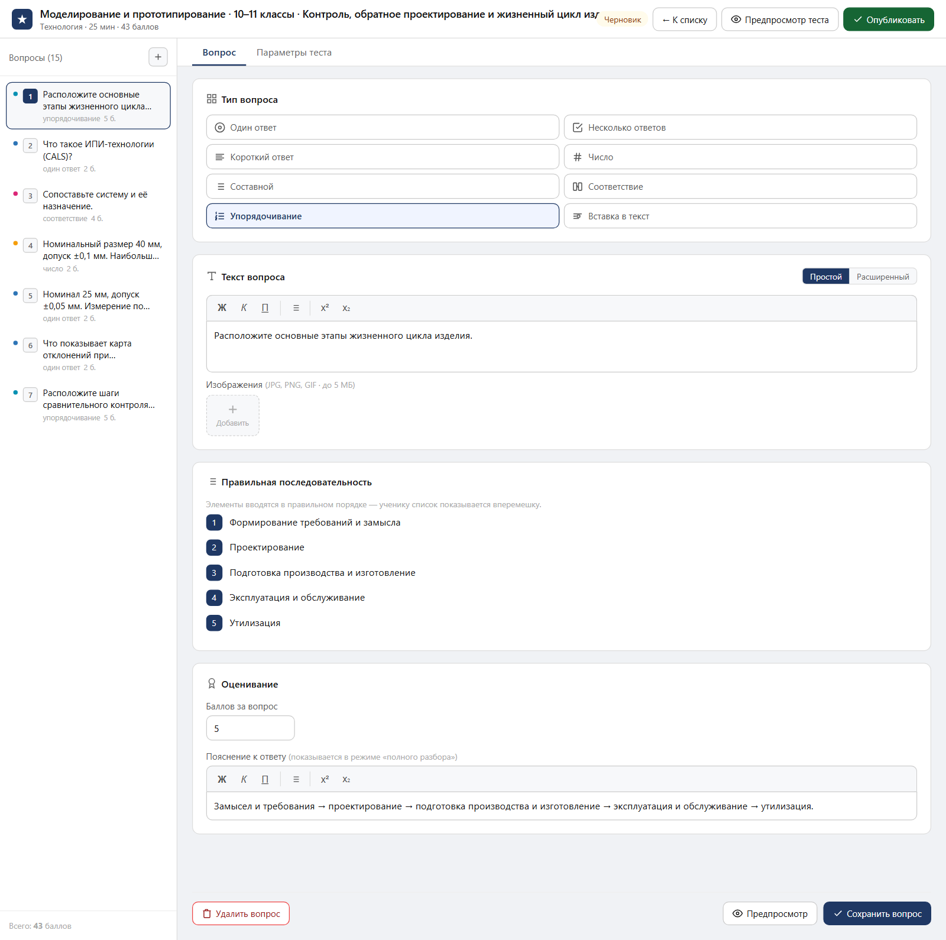Insert list in question text toolbar
This screenshot has width=946, height=940.
coord(296,308)
